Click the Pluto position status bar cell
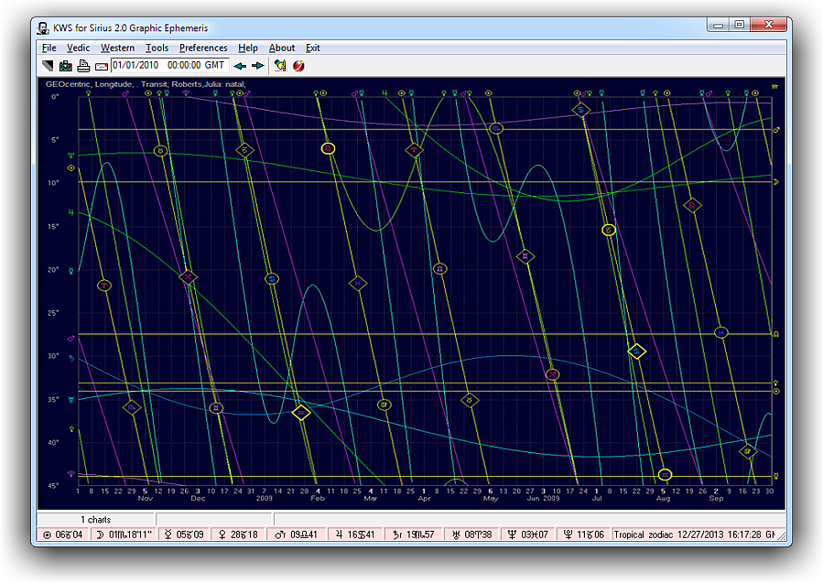This screenshot has height=583, width=823. [583, 534]
